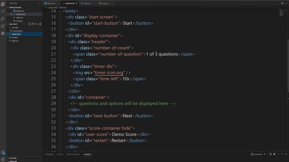
Task: Open the Explorer view in activity bar
Action: (x=3, y=4)
